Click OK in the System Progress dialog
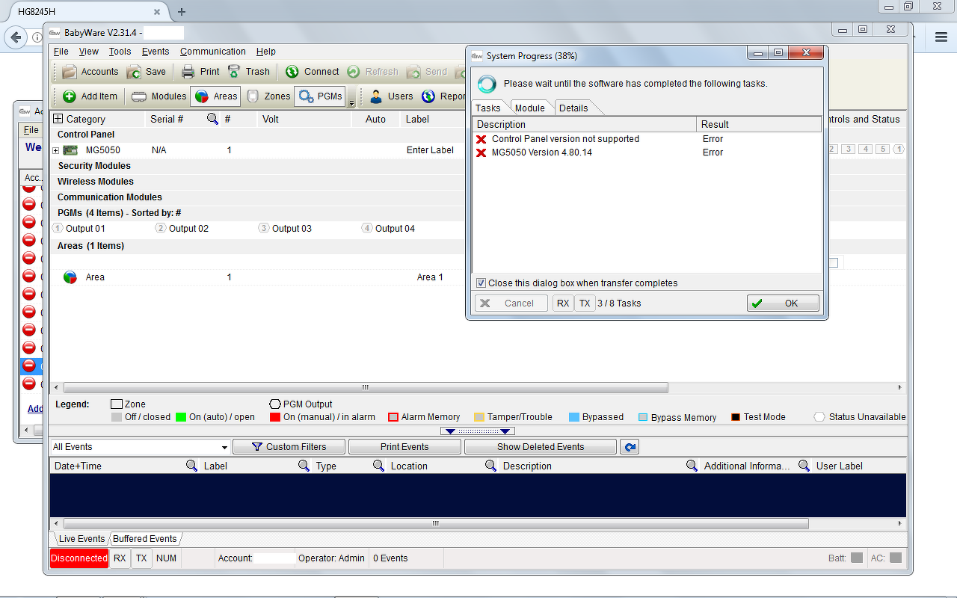Viewport: 957px width, 598px height. point(783,303)
